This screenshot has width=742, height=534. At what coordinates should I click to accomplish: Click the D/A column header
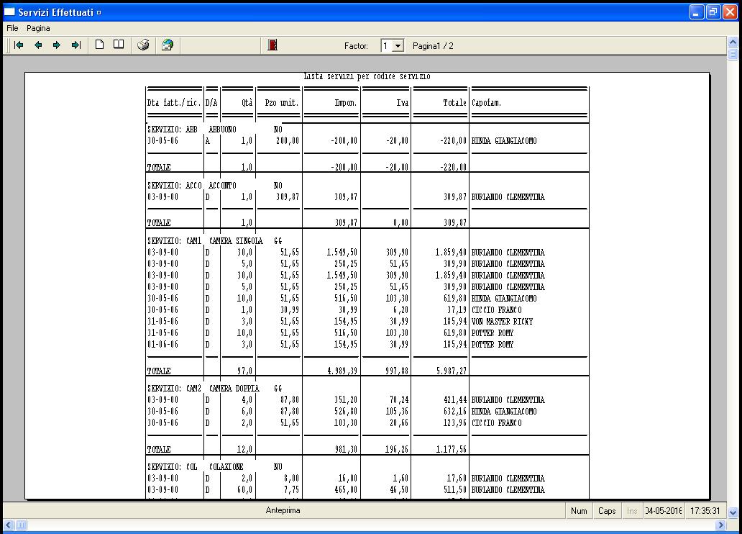[x=211, y=102]
